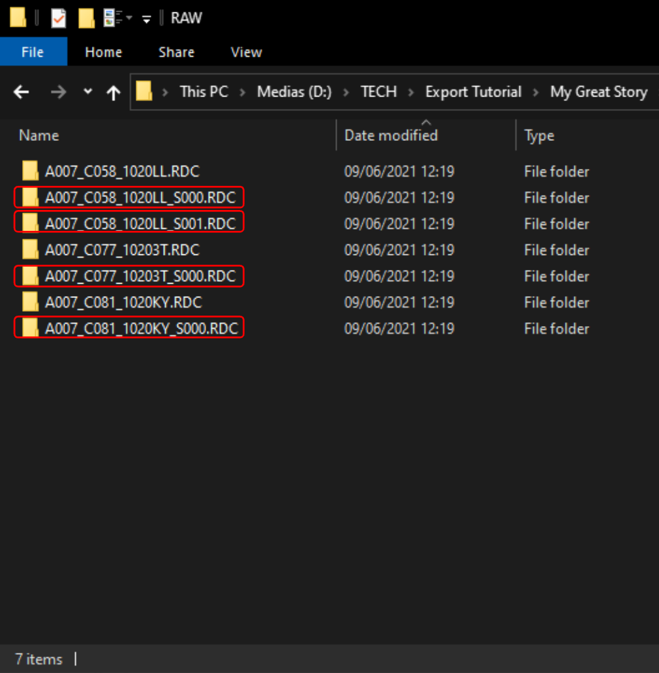Navigate to Medias (D:) in breadcrumb
Viewport: 659px width, 673px height.
(x=294, y=91)
